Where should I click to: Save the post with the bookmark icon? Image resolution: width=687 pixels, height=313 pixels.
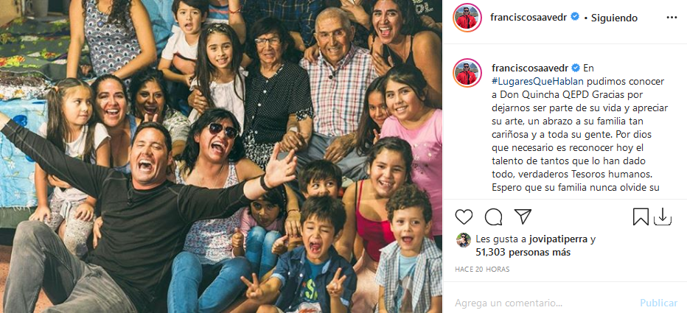click(641, 217)
